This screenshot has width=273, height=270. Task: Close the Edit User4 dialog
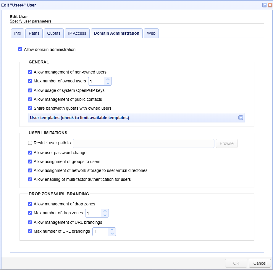pos(269,5)
